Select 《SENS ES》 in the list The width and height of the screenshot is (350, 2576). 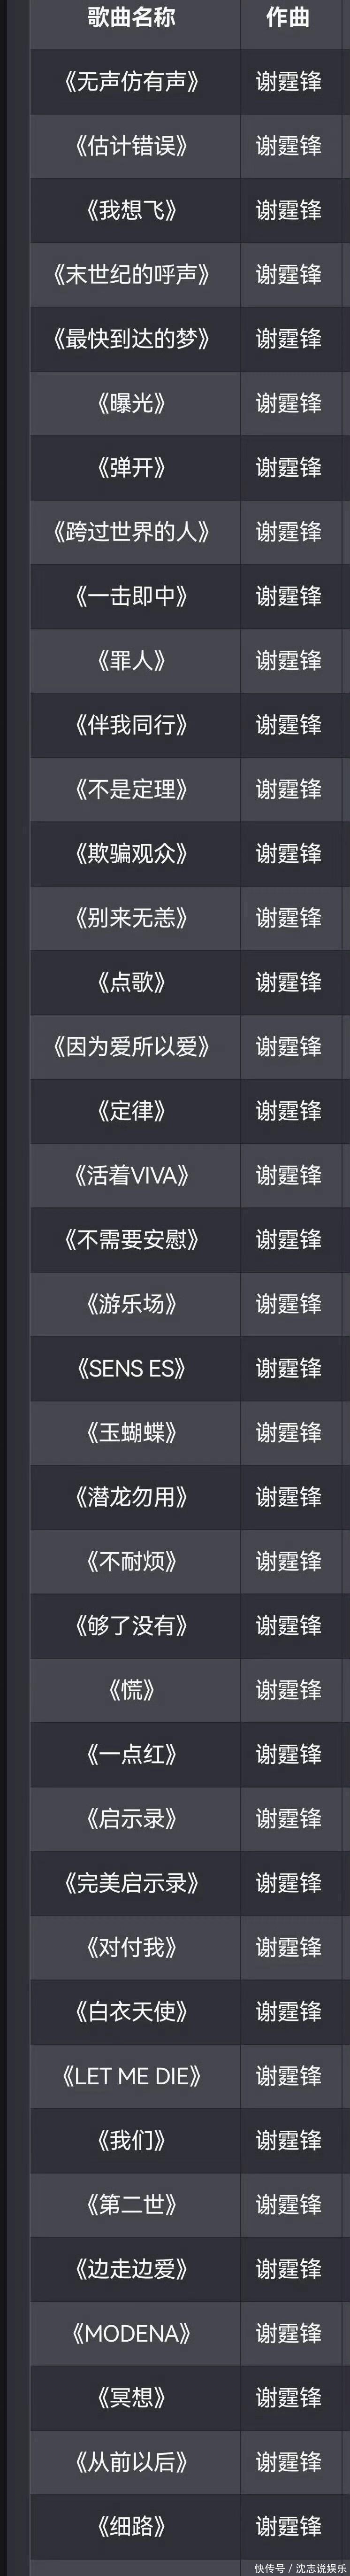[x=132, y=1368]
